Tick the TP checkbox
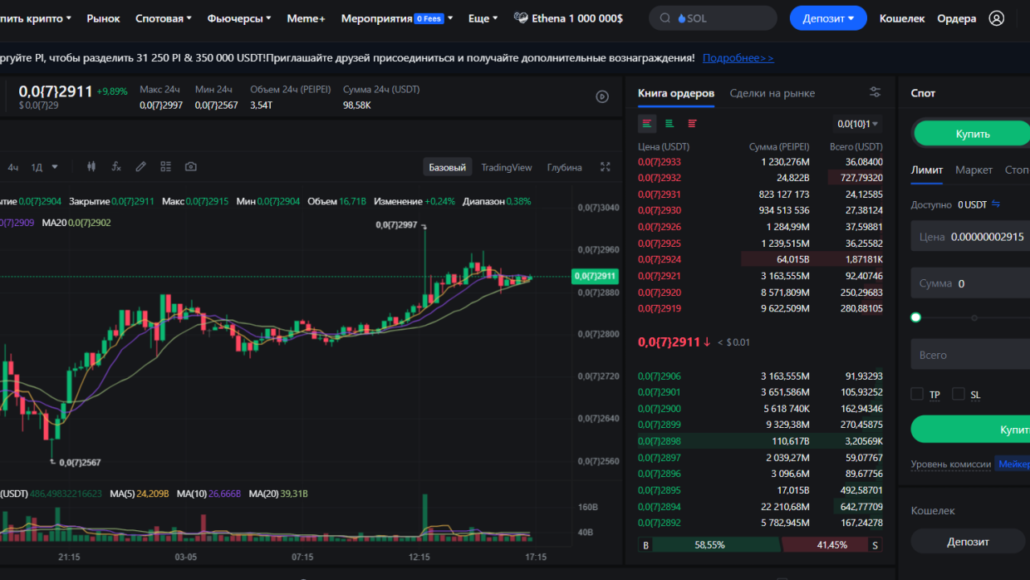The width and height of the screenshot is (1030, 580). (x=917, y=394)
